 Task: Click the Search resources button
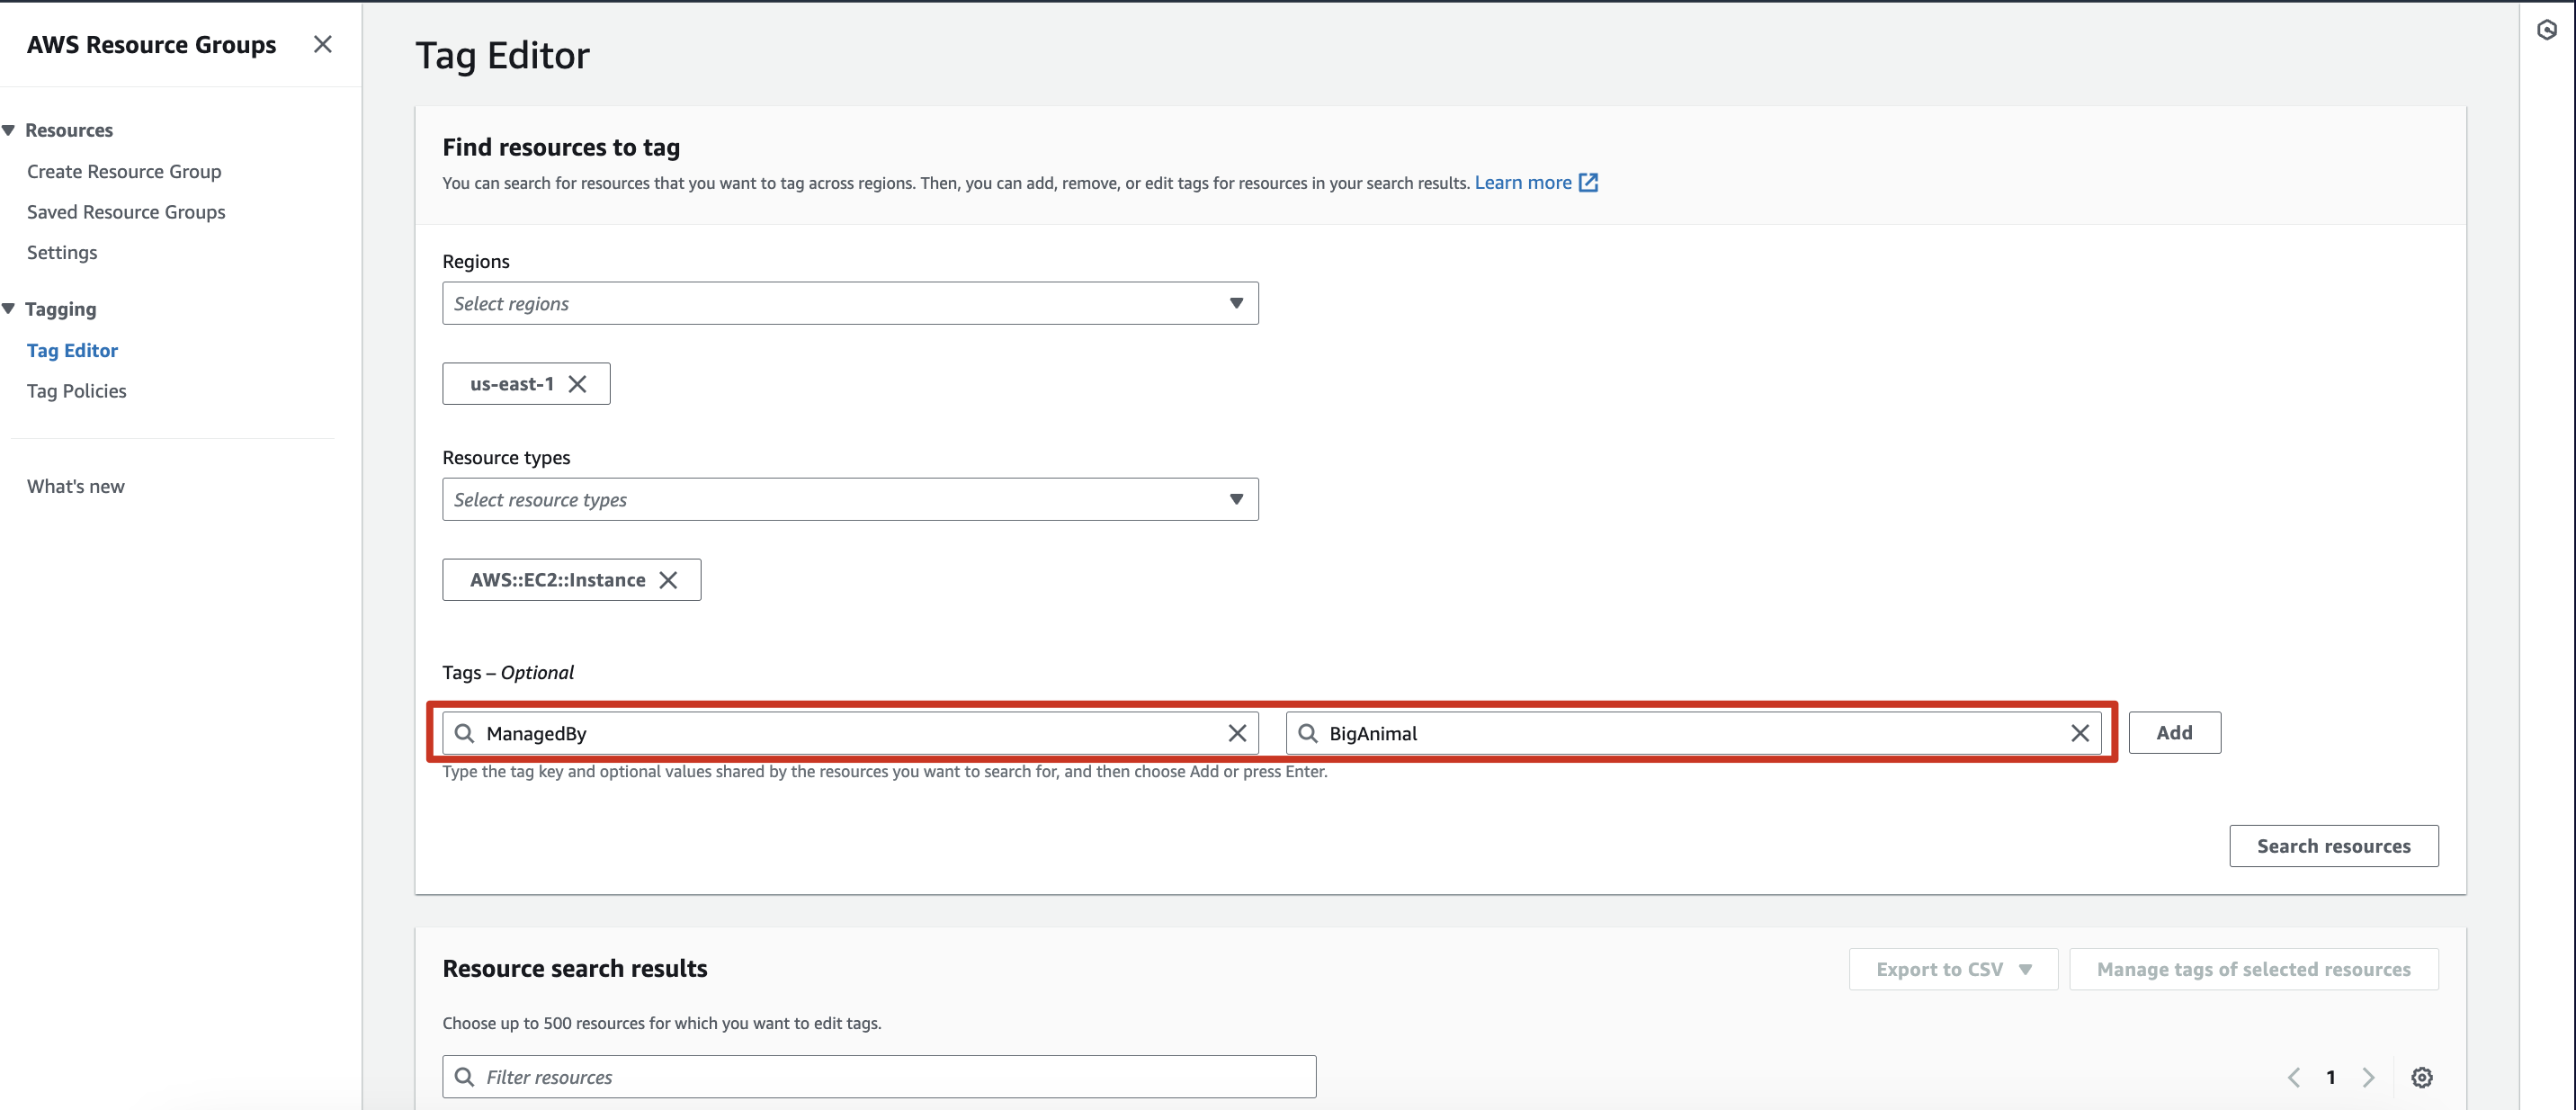(2333, 846)
